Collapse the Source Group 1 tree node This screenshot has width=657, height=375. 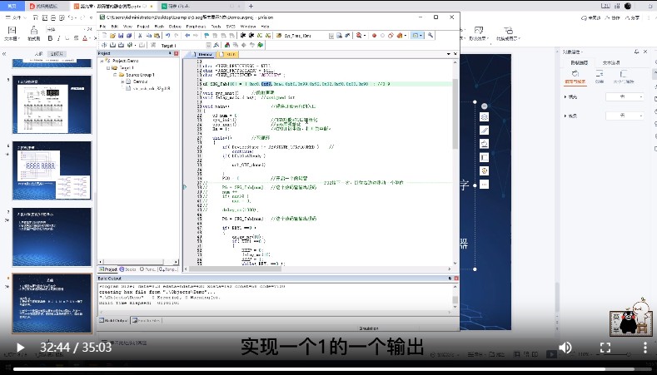pos(115,75)
